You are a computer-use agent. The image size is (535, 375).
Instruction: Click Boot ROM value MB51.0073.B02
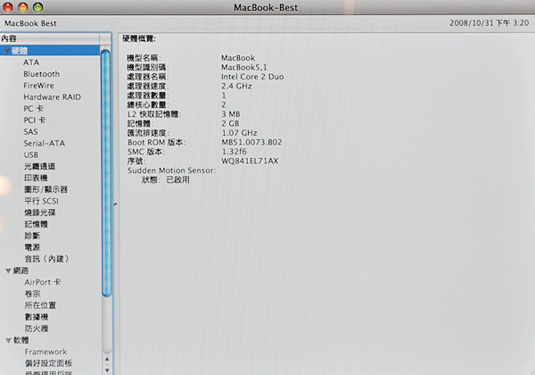point(251,142)
